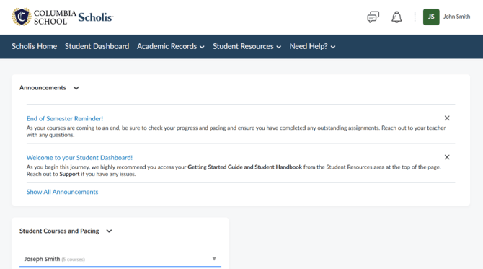Screen dimensions: 483x269
Task: Click the Scholis wordmark
Action: (x=95, y=17)
